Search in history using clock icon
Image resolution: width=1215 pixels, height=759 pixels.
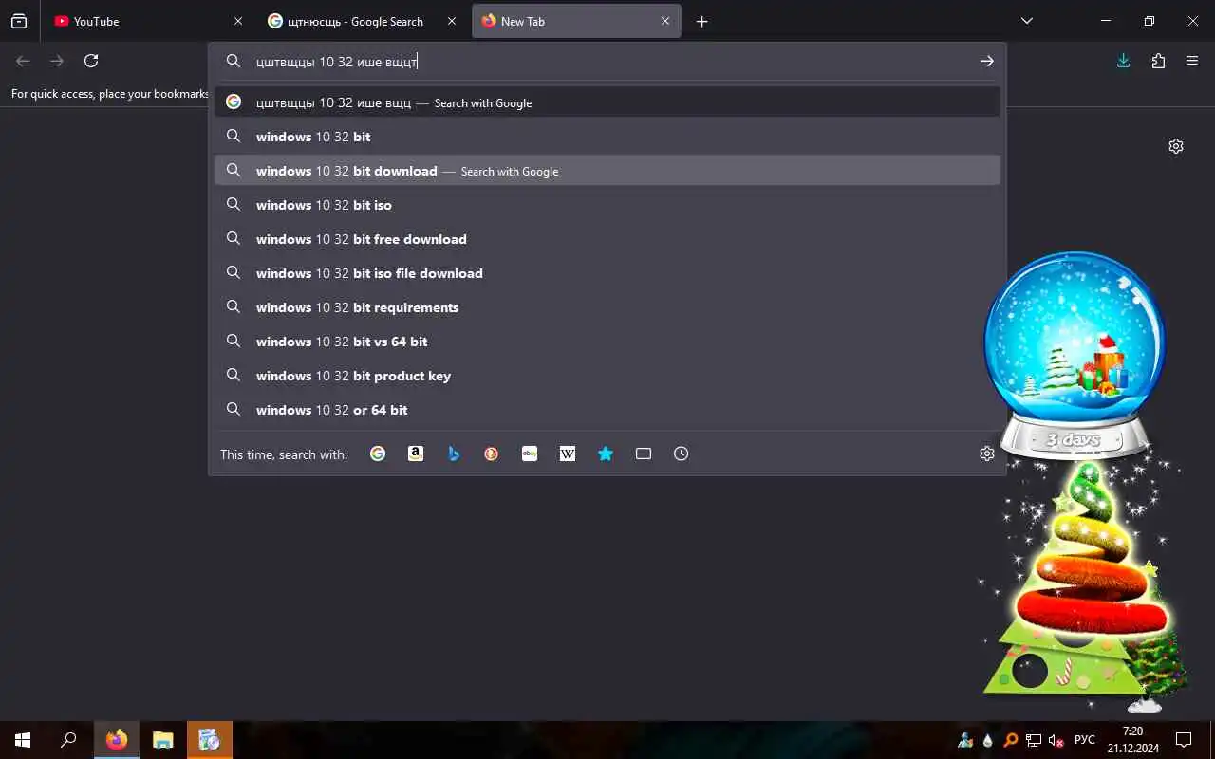pos(682,454)
